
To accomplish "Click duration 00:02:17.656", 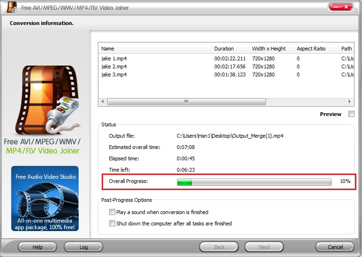I will point(230,66).
